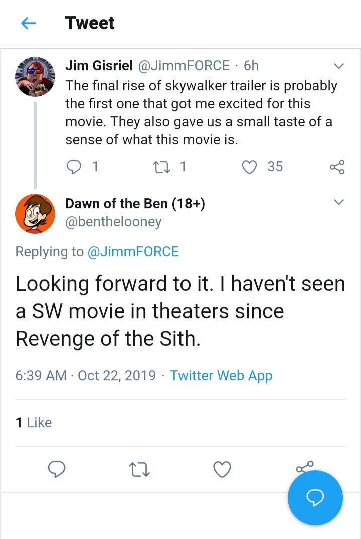Reply to Dawn of the Ben's tweet
361x539 pixels.
click(57, 469)
